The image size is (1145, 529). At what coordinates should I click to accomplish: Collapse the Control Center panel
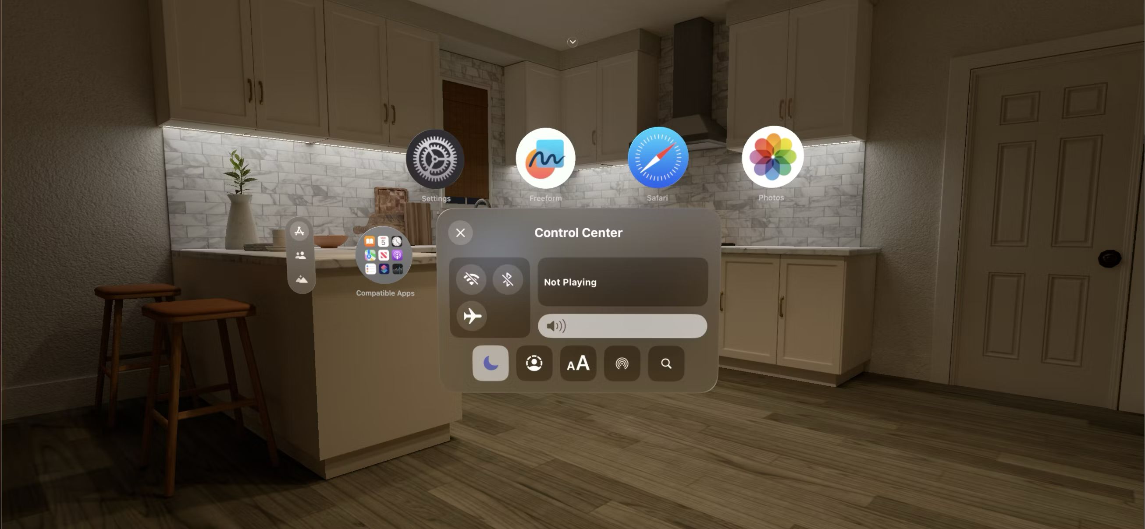click(461, 232)
